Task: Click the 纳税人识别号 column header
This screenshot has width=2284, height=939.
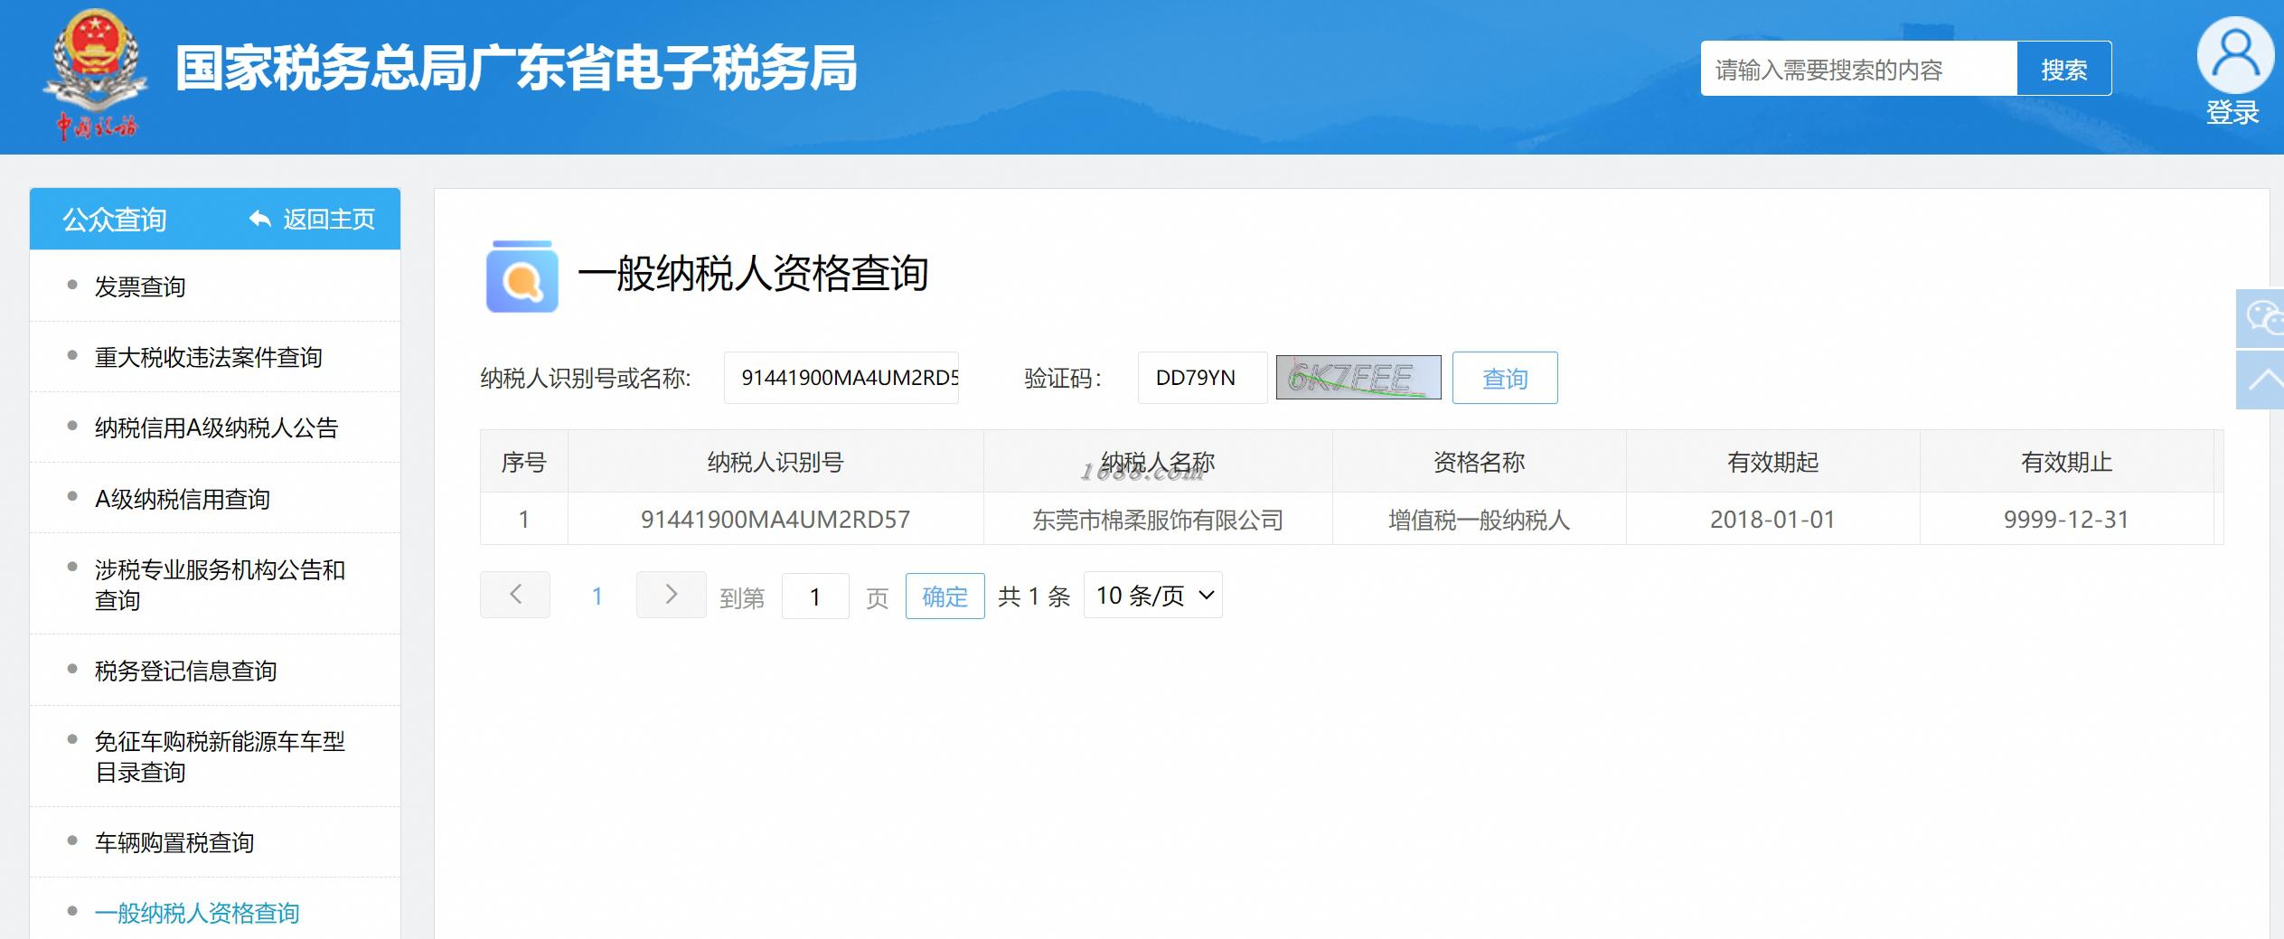Action: pos(775,462)
